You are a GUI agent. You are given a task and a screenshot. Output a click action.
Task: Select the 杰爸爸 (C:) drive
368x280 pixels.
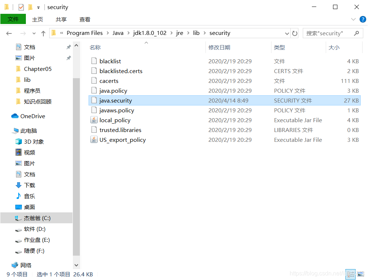(x=36, y=218)
